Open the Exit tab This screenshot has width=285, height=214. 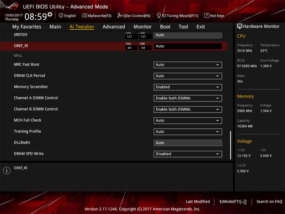coord(200,27)
